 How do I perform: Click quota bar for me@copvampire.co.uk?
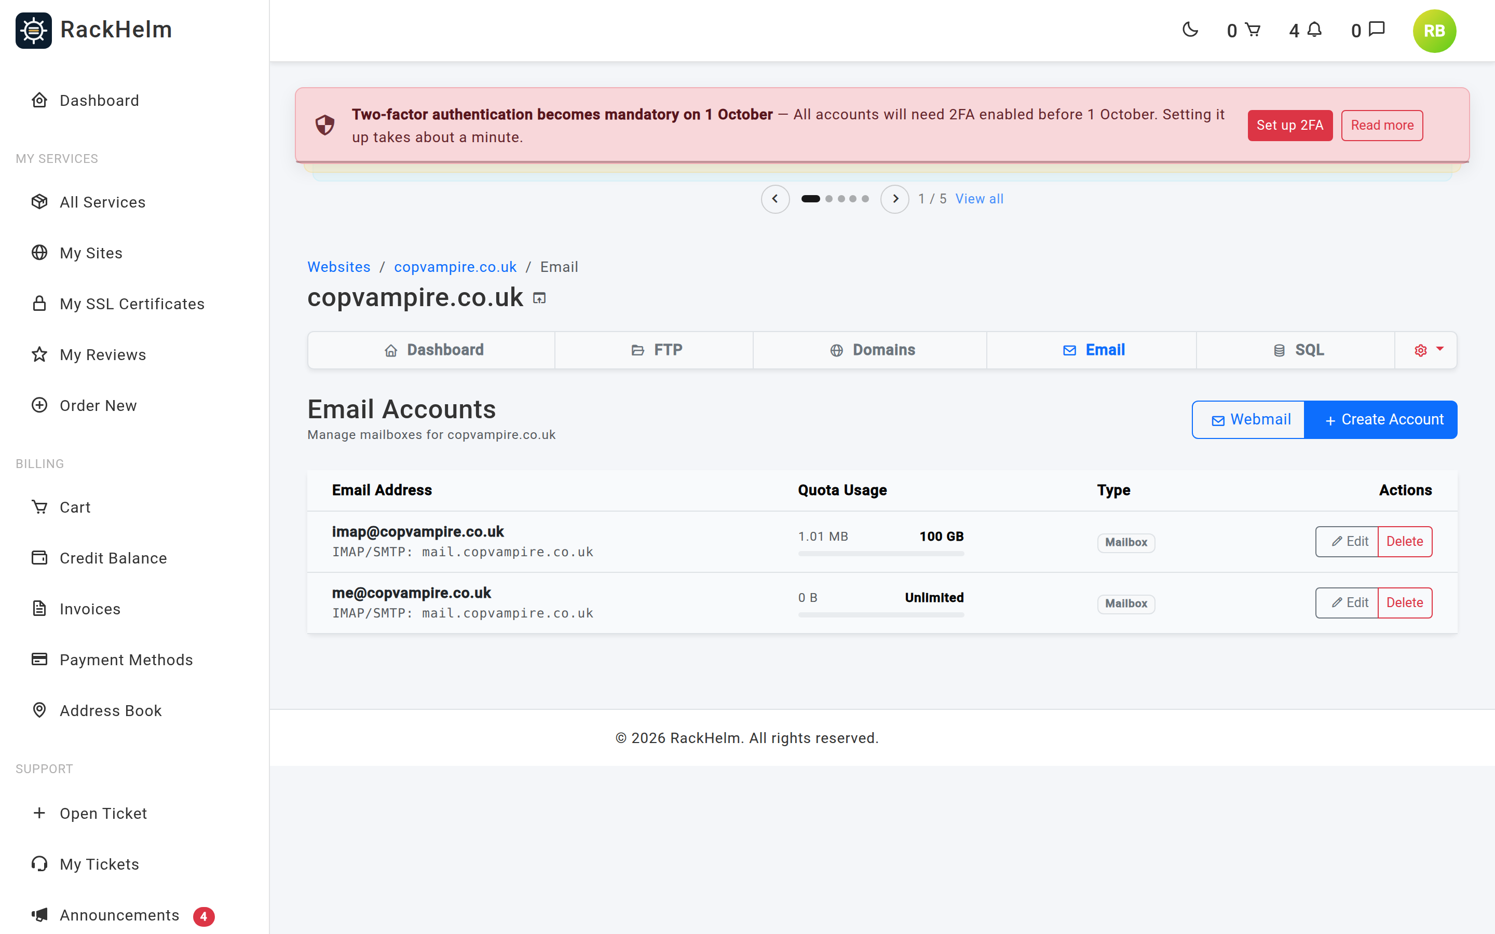(x=881, y=615)
